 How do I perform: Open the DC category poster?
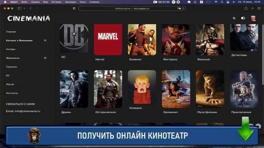[74, 38]
